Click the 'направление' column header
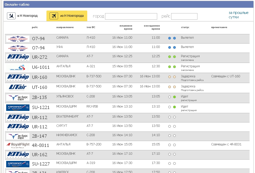The image size is (255, 173). point(65,27)
